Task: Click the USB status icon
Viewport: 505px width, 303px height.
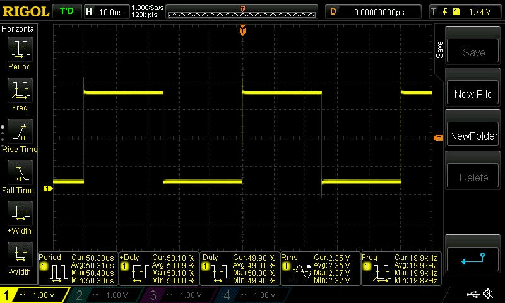Action: (x=473, y=294)
